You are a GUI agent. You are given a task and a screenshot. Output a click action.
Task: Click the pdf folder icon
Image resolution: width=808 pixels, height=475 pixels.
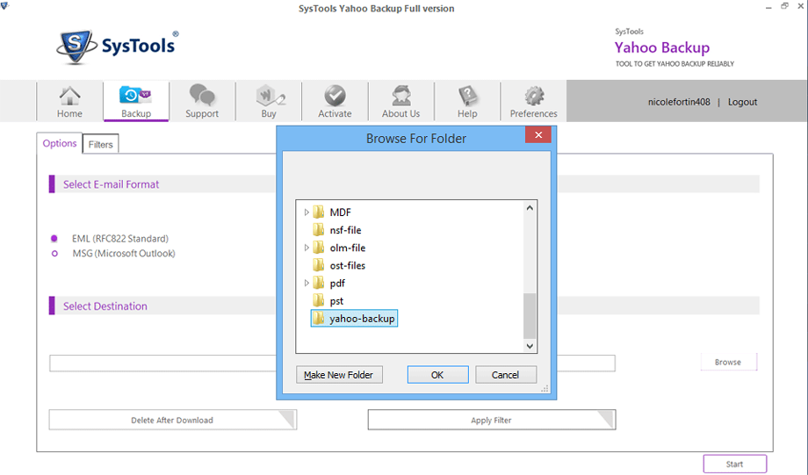click(319, 283)
